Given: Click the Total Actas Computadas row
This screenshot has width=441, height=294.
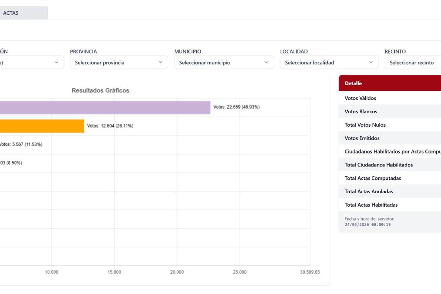Looking at the screenshot, I should [x=389, y=178].
